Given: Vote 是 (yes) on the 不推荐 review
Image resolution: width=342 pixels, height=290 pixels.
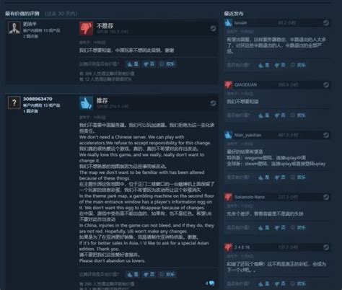Looking at the screenshot, I should tap(133, 64).
